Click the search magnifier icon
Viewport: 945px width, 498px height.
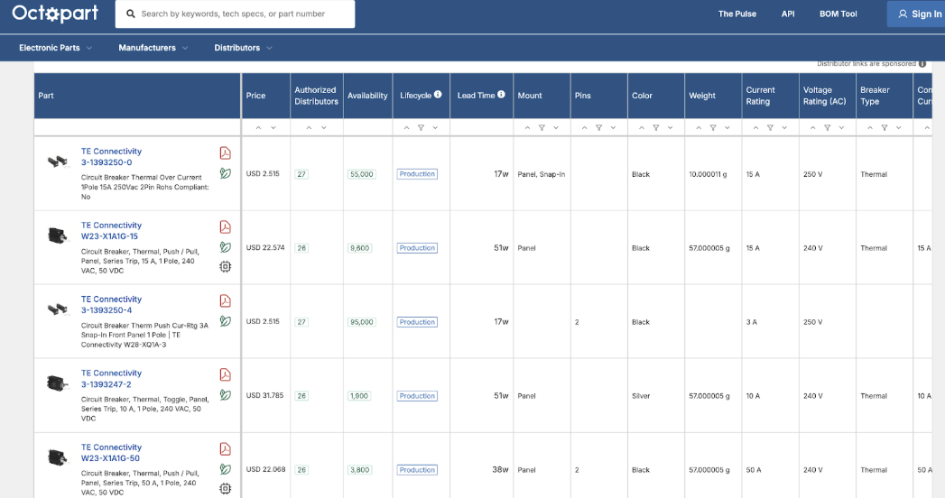tap(130, 14)
